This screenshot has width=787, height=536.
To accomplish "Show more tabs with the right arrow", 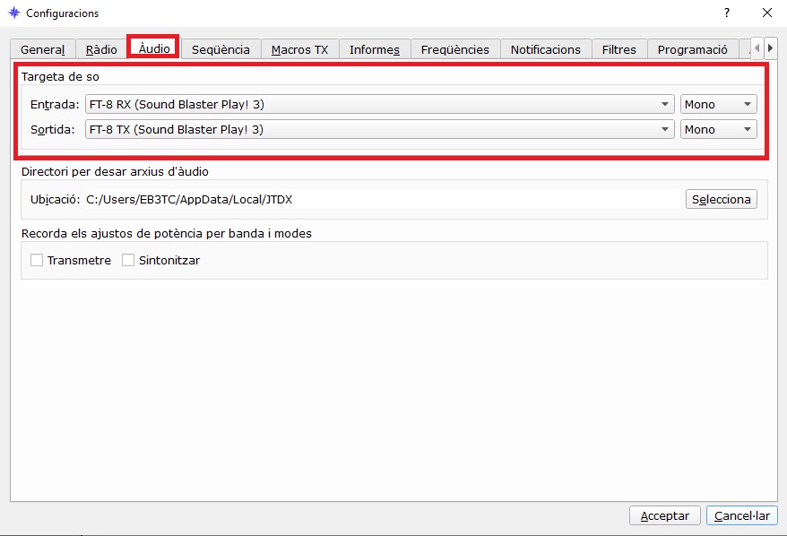I will pyautogui.click(x=771, y=48).
